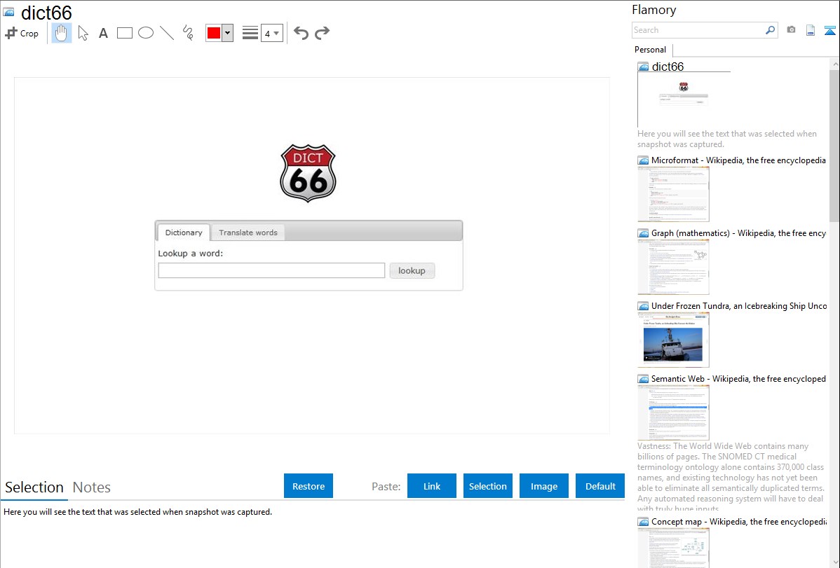
Task: Click the Under Frozen Tundra title text
Action: [x=739, y=305]
